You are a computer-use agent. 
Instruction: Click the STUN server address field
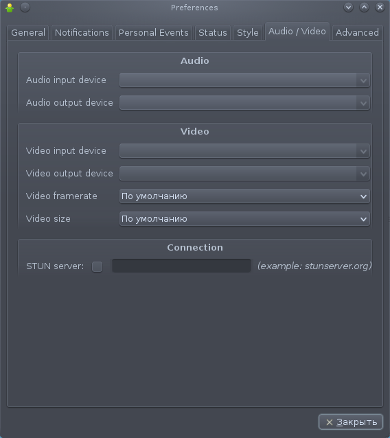[x=181, y=266]
